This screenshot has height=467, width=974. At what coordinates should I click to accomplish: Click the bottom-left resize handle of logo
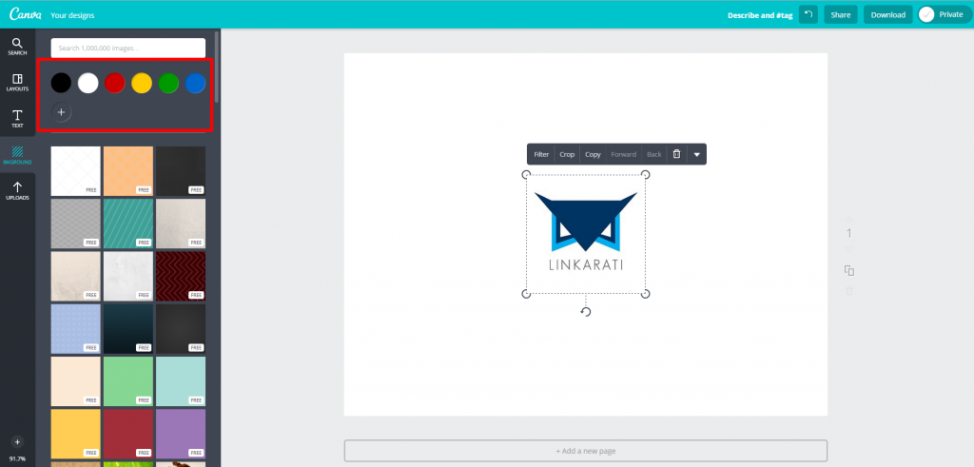coord(526,294)
